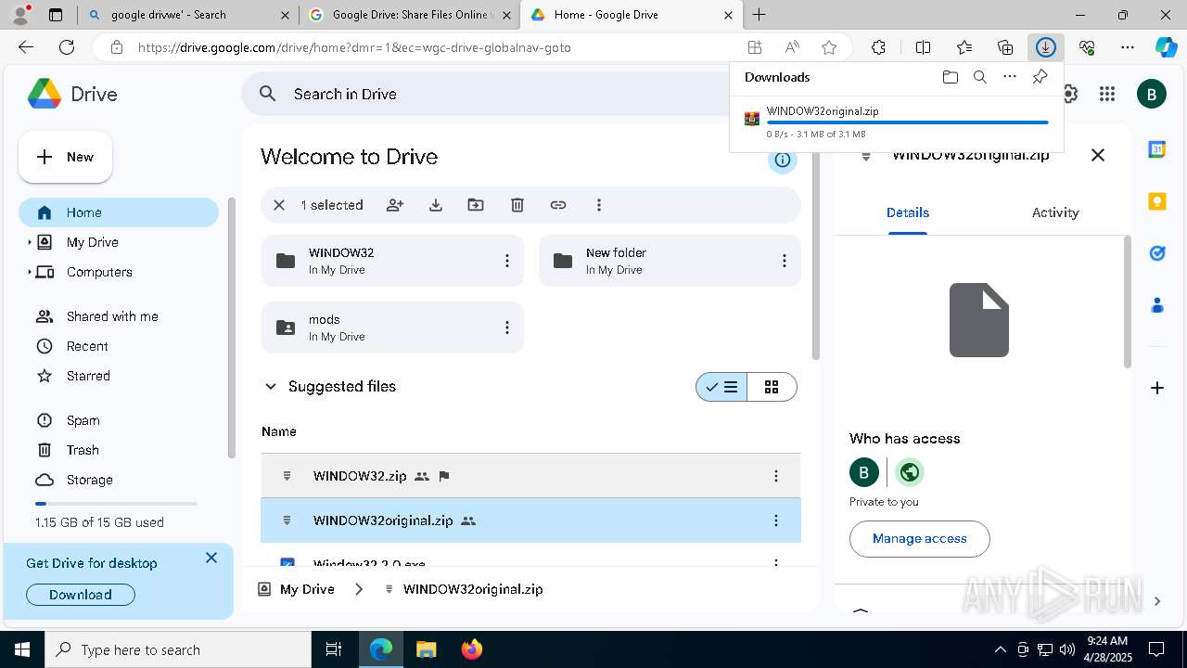Click the globe public access icon
The image size is (1187, 668).
coord(910,472)
